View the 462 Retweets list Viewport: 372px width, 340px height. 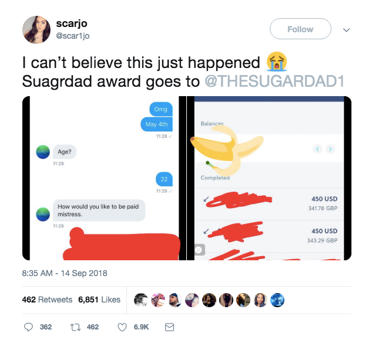pos(47,300)
